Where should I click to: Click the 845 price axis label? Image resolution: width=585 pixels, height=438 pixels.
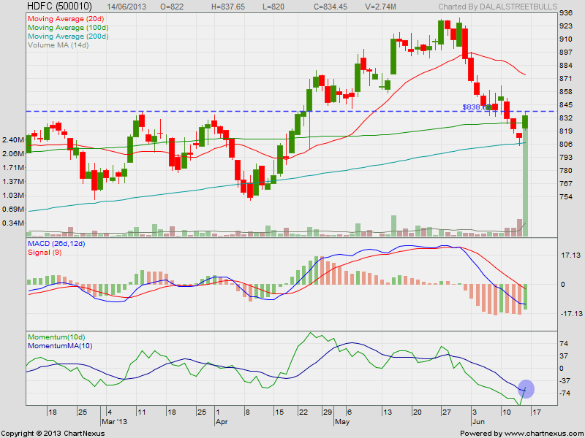(566, 105)
